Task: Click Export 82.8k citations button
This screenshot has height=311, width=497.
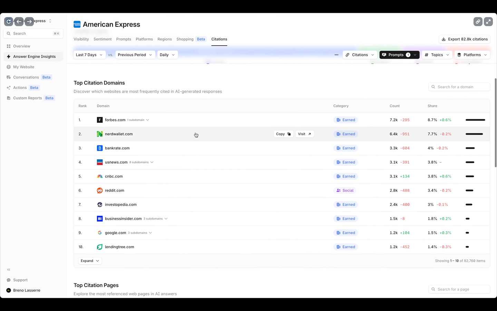Action: 465,39
